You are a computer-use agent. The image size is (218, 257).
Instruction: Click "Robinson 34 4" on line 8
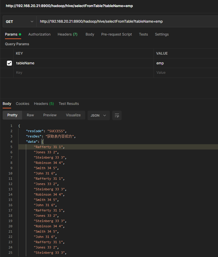(48, 163)
